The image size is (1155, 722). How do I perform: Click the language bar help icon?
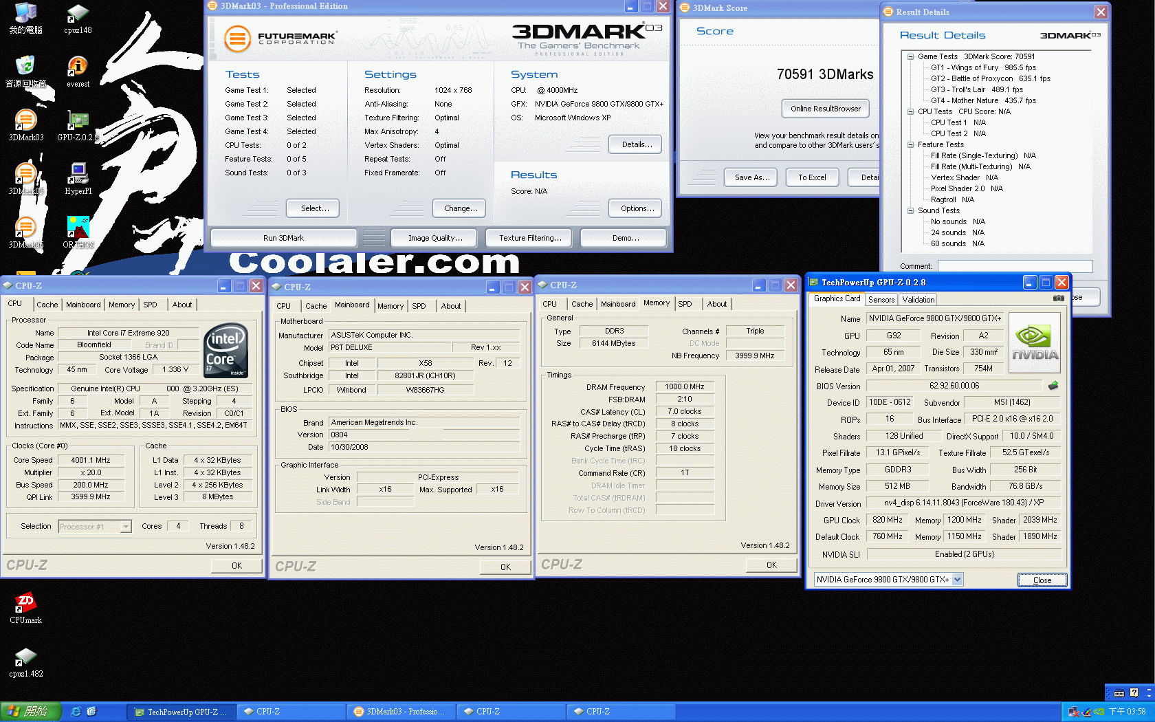tap(1134, 692)
